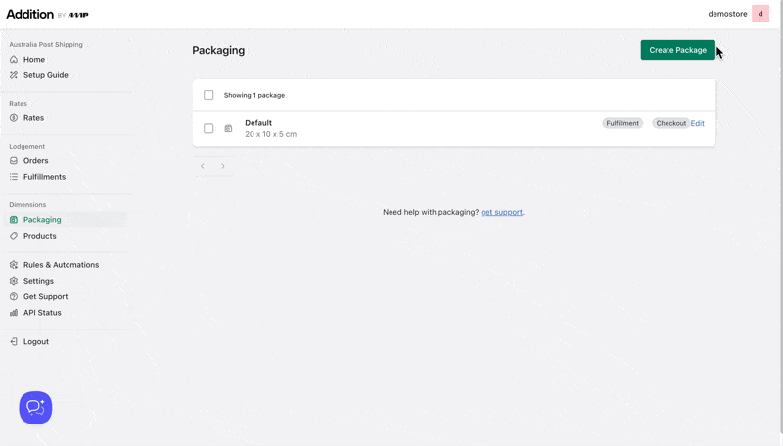Click the Create Package button

pos(677,50)
